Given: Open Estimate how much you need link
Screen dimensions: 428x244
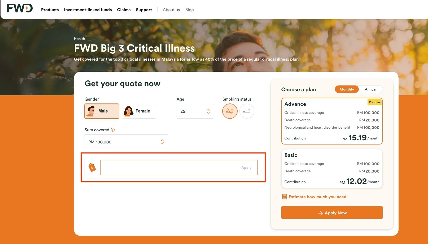Looking at the screenshot, I should 317,197.
